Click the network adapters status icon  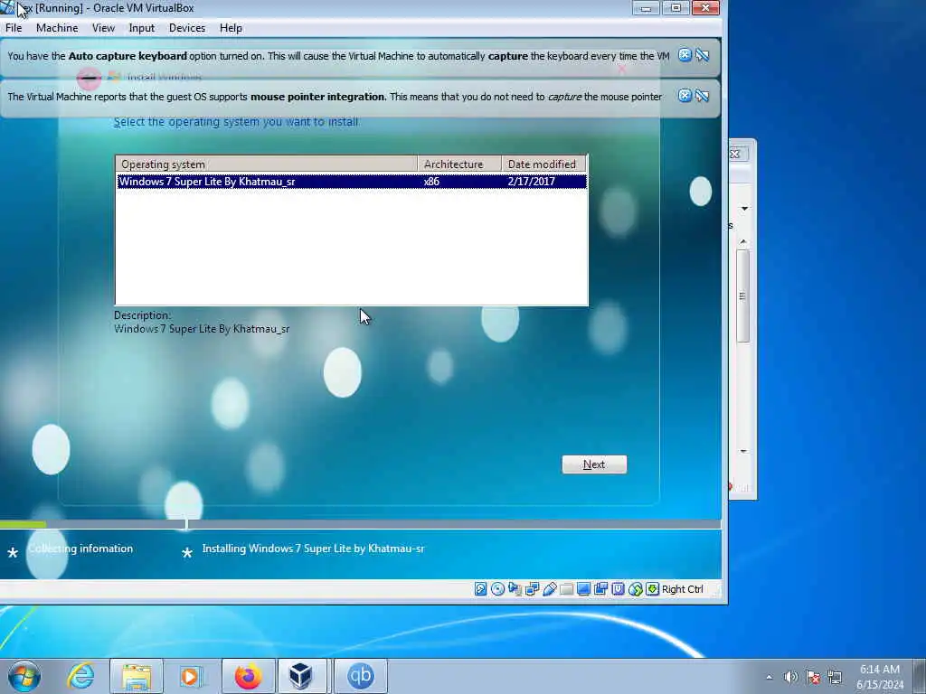(x=532, y=589)
